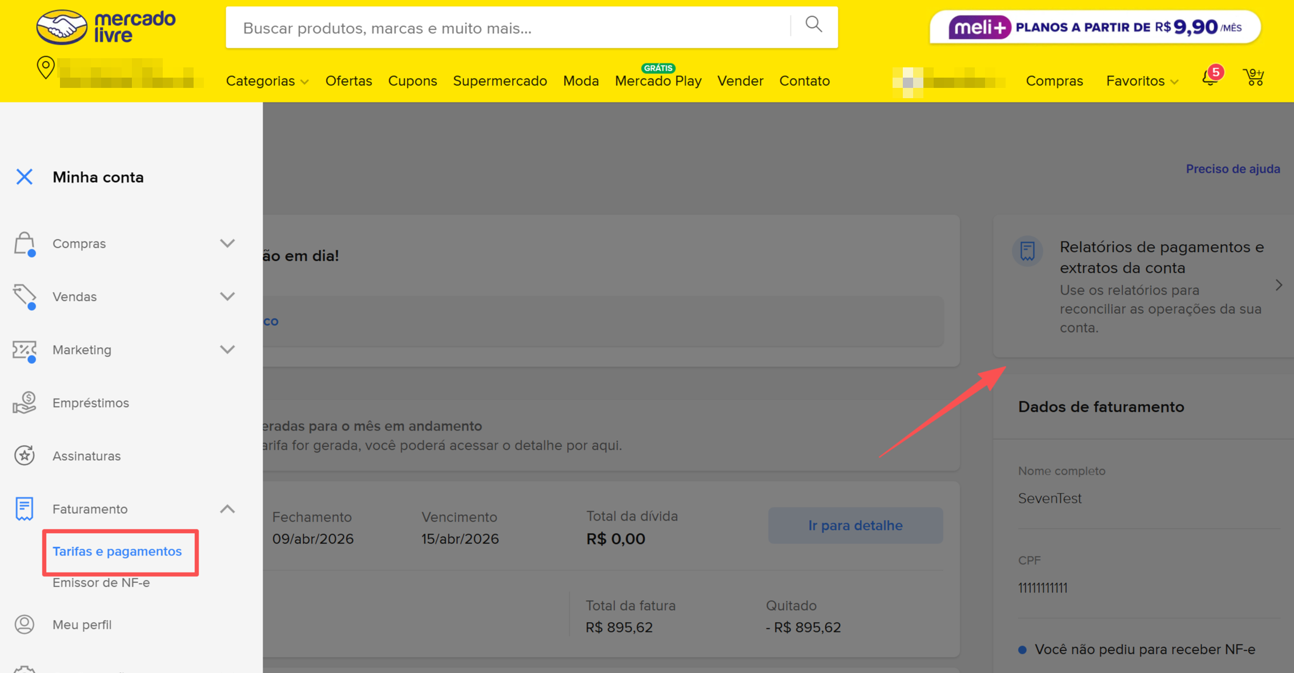Image resolution: width=1294 pixels, height=673 pixels.
Task: Click the search magnifier icon
Action: tap(814, 25)
